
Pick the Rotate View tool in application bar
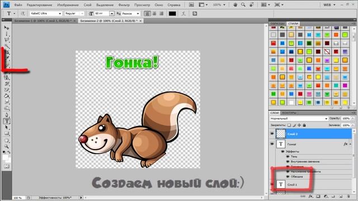point(251,4)
